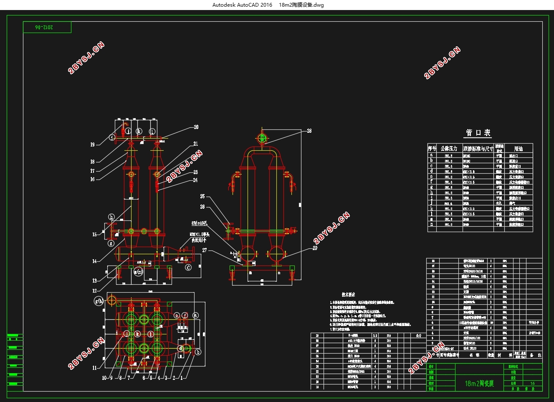This screenshot has height=402, width=554.
Task: Click the 用途 column header
Action: 518,149
